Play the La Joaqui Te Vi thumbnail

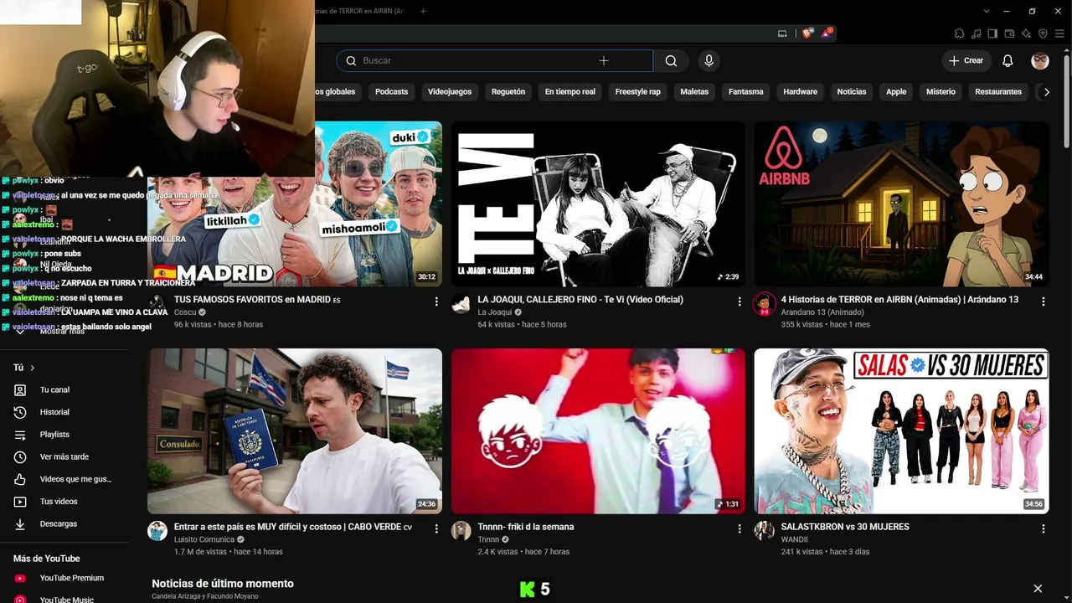click(598, 204)
